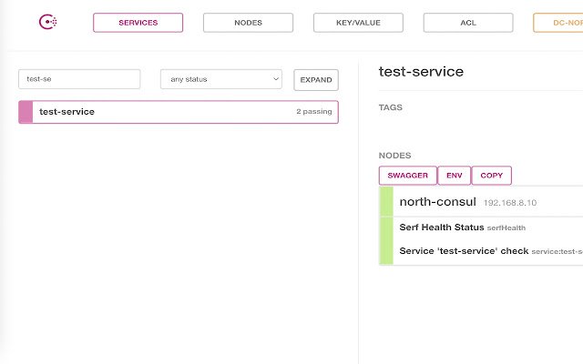Open the Key/Value tab
The image size is (583, 364).
tap(358, 23)
